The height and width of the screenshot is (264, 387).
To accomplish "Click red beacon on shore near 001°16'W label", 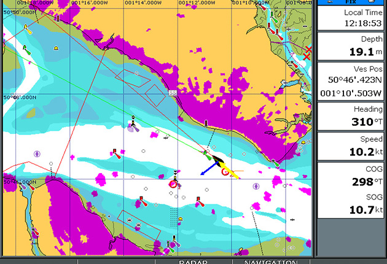I will point(58,18).
